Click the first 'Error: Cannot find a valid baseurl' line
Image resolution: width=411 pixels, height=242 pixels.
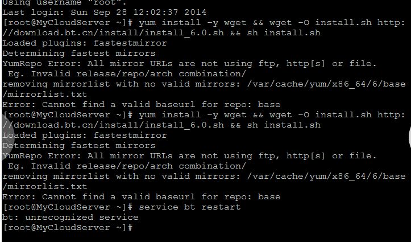pyautogui.click(x=142, y=105)
